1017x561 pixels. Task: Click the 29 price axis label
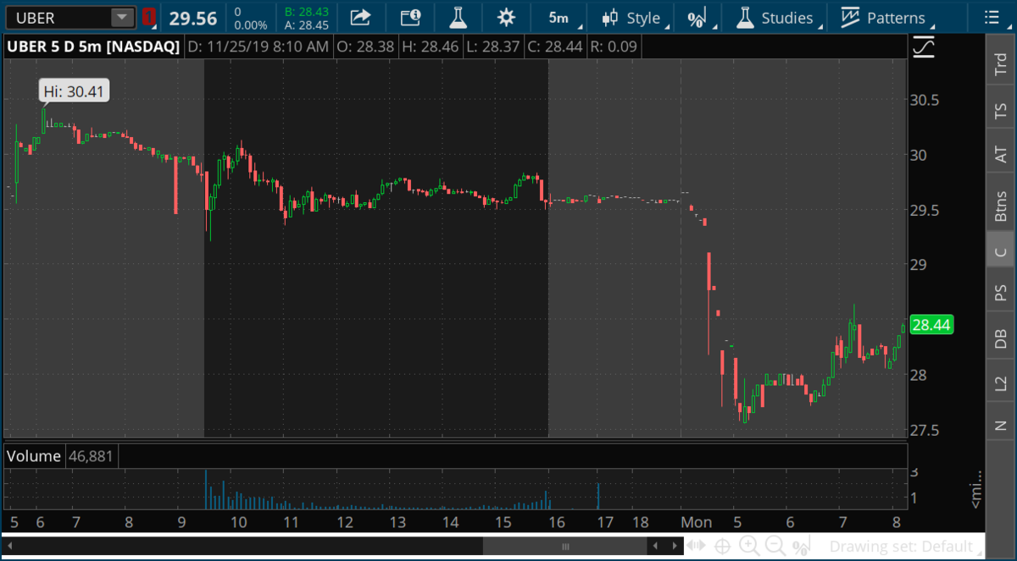click(919, 265)
